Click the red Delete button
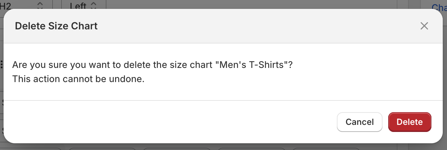447x150 pixels. [x=409, y=122]
